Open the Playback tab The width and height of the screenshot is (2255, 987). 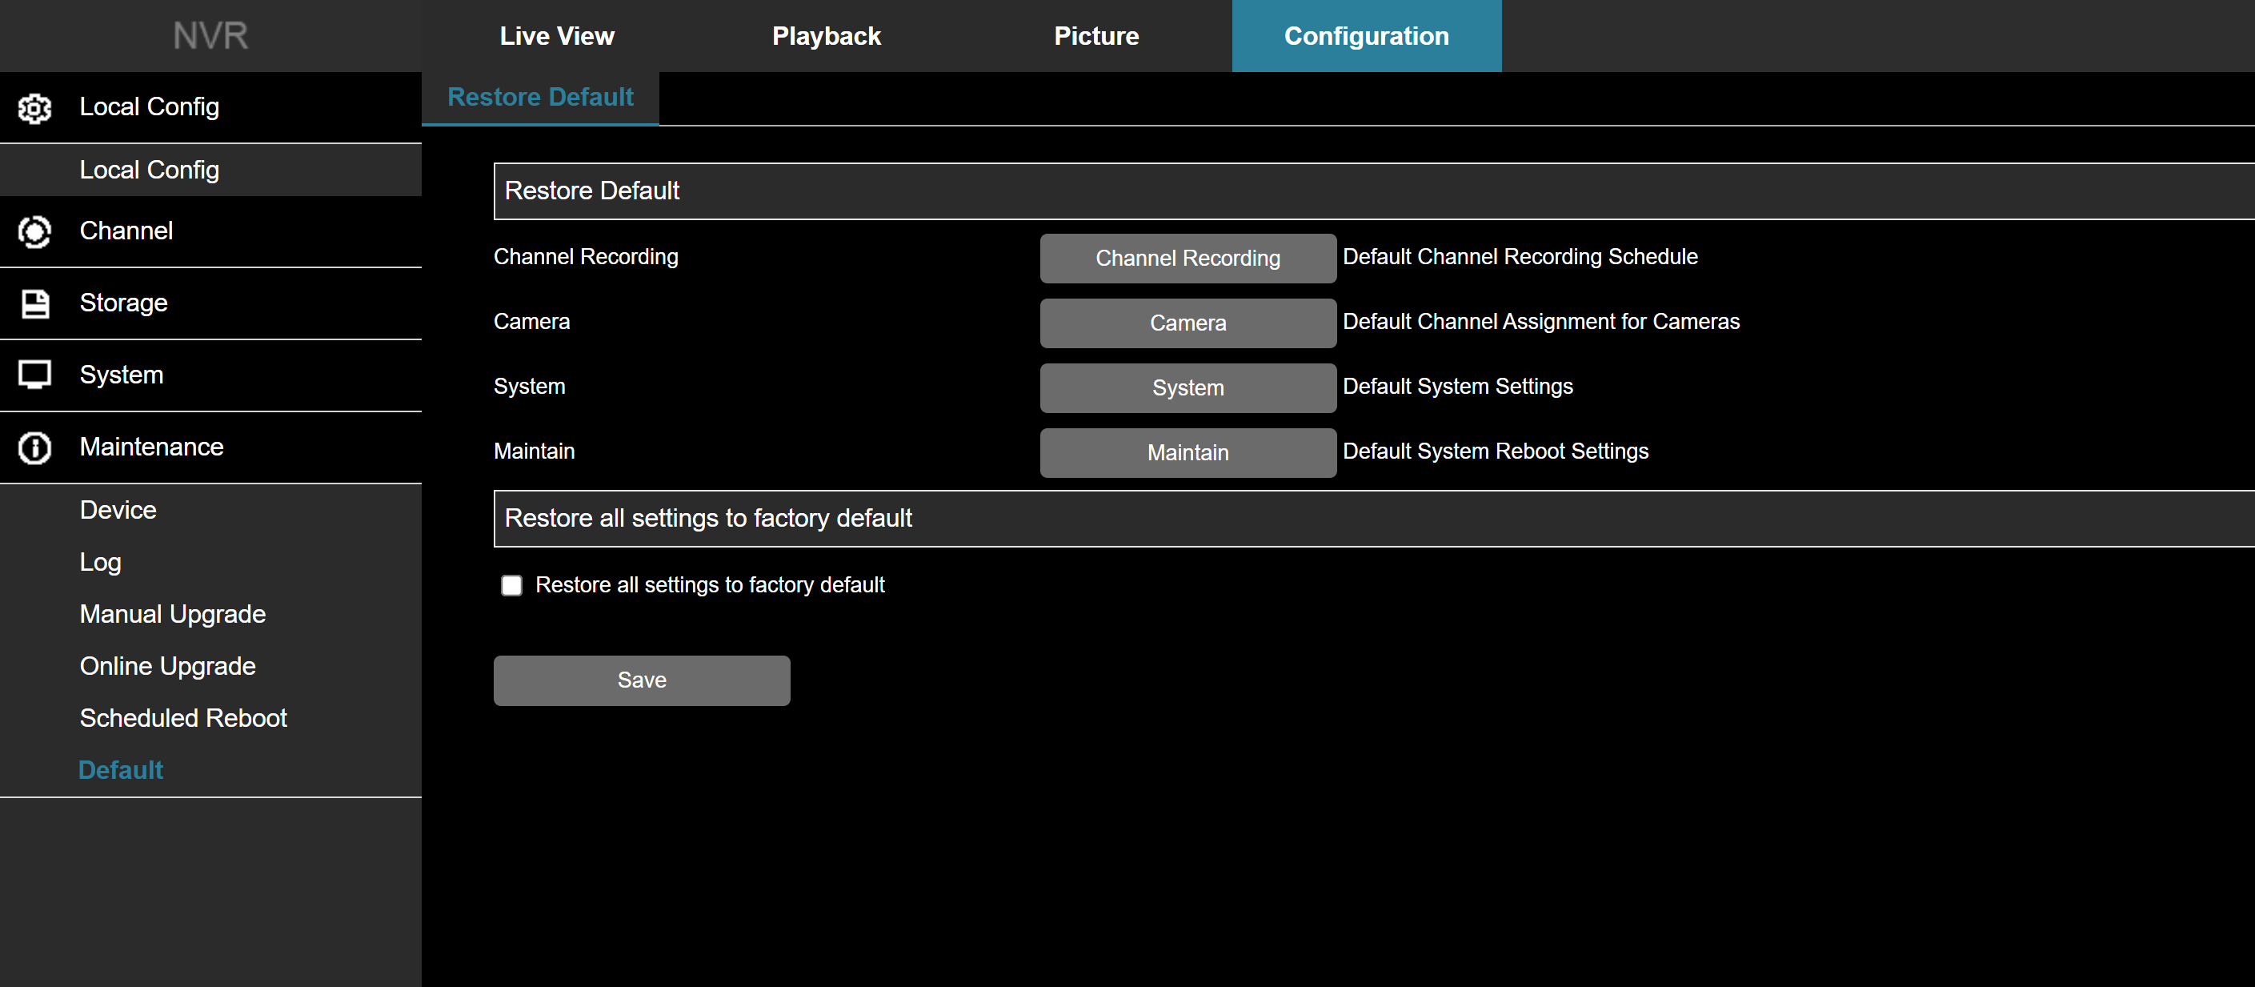point(827,36)
